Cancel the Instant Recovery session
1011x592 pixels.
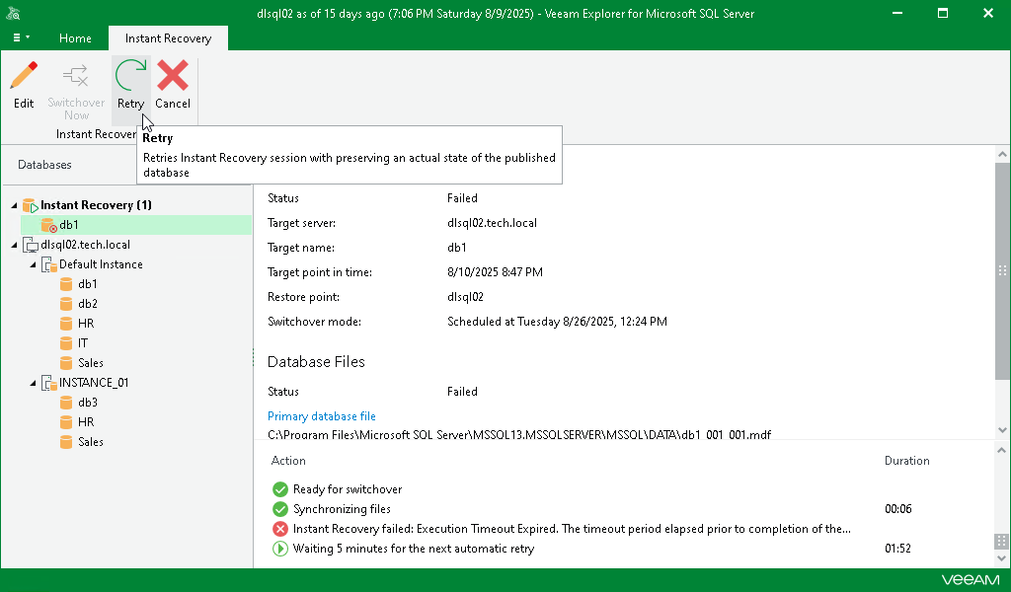tap(173, 77)
